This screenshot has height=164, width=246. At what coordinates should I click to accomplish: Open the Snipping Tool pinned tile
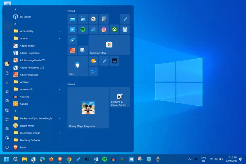(x=83, y=51)
